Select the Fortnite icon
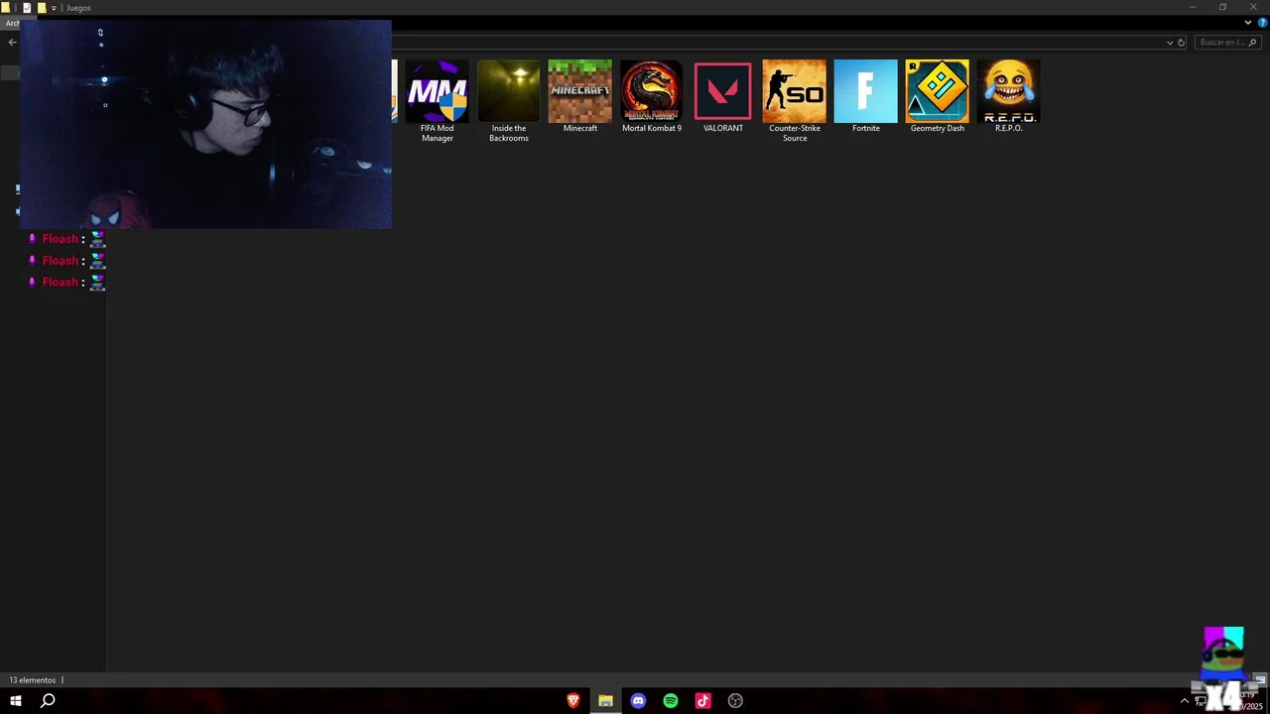The image size is (1270, 714). pos(866,91)
